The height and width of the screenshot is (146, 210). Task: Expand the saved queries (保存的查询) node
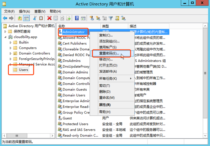6,31
